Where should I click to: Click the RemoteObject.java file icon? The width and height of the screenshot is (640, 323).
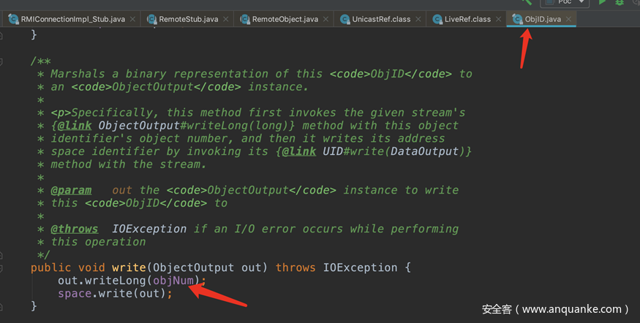coord(245,19)
